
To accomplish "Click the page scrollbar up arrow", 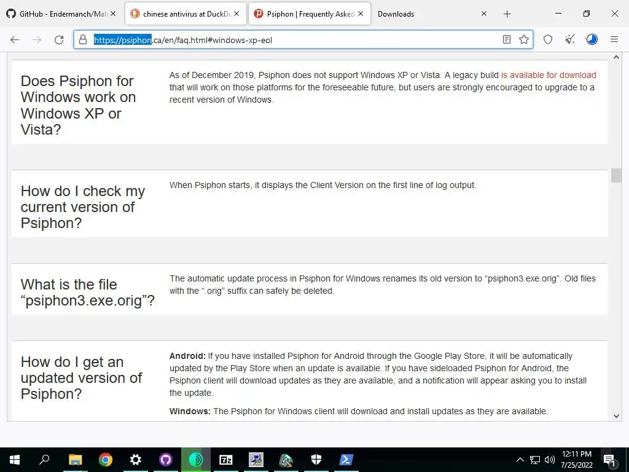I will click(616, 57).
